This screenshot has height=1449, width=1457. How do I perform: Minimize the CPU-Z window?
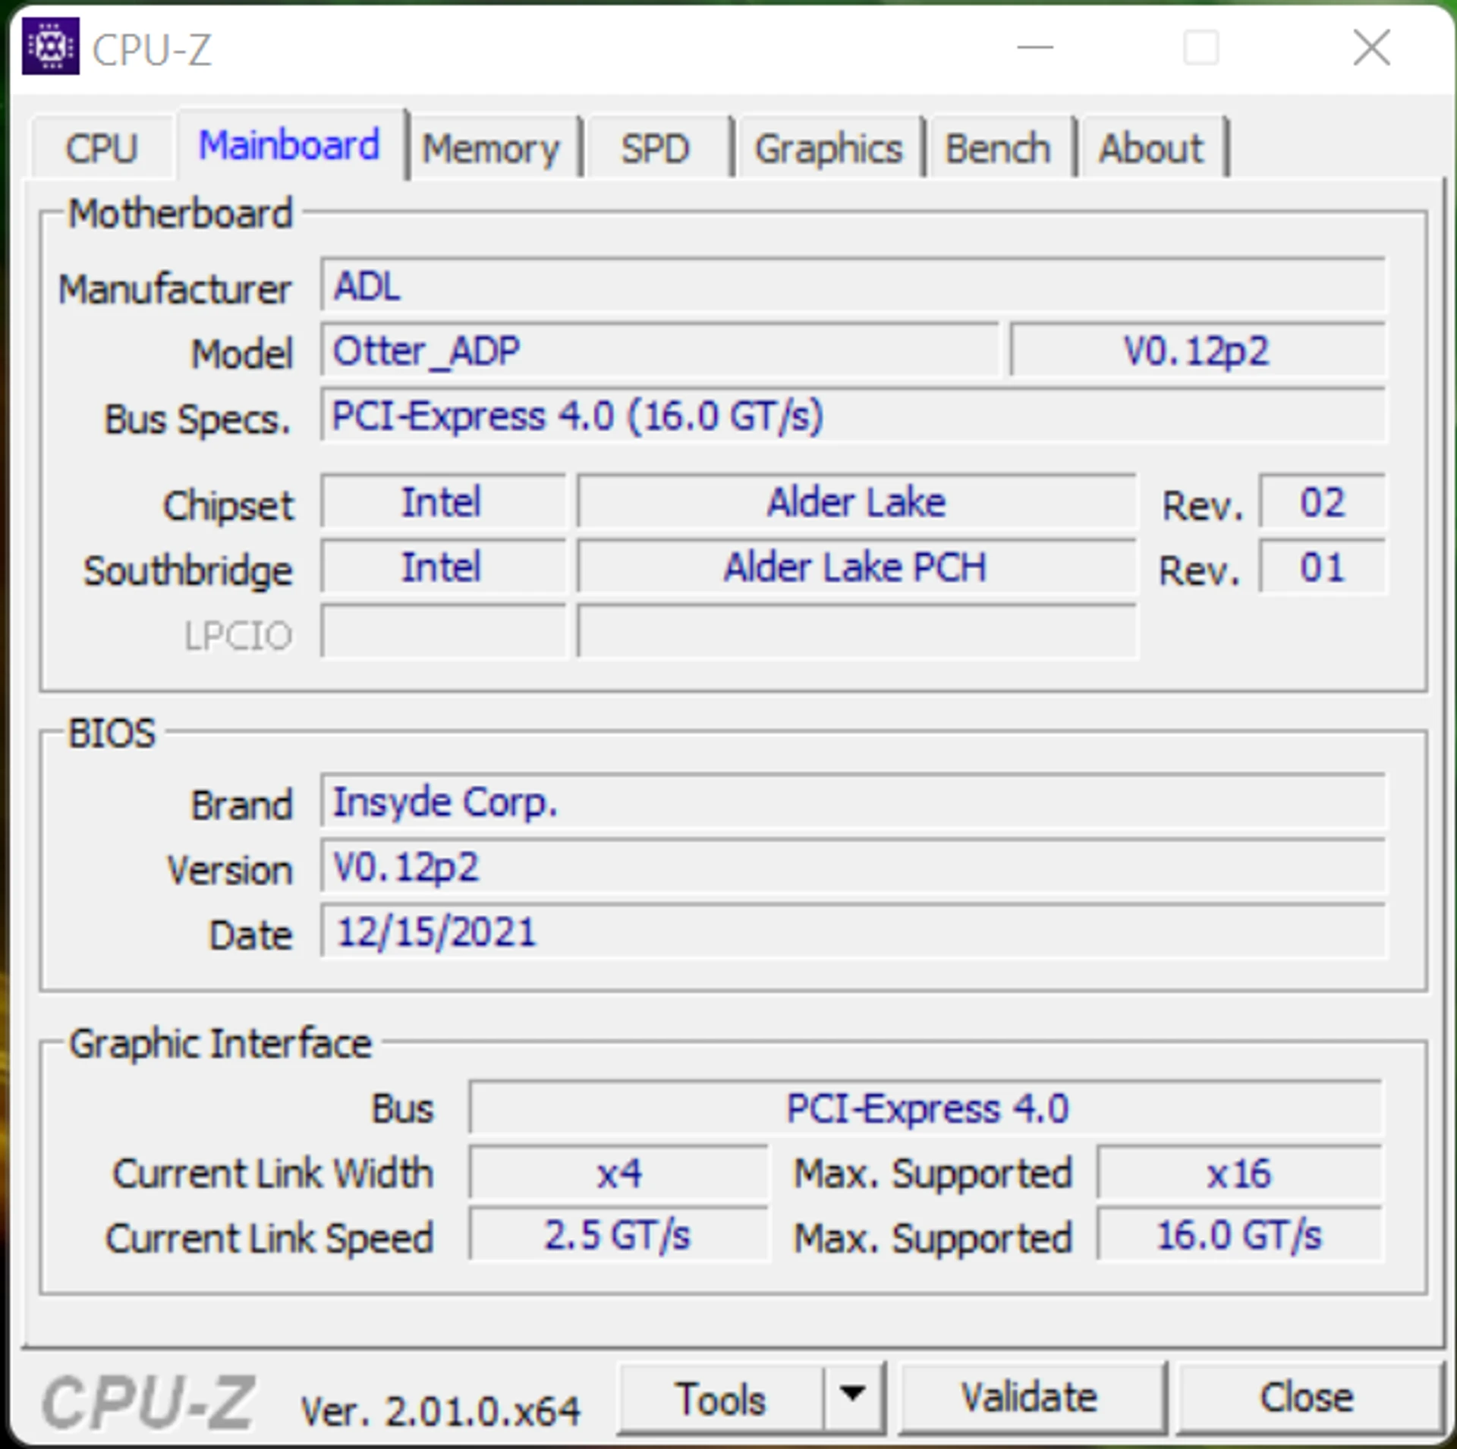point(1036,48)
